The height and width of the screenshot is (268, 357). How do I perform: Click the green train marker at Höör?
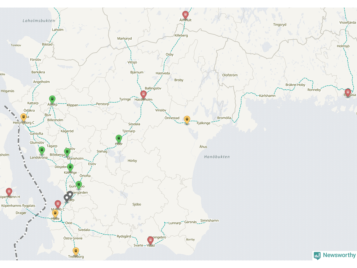pos(119,139)
